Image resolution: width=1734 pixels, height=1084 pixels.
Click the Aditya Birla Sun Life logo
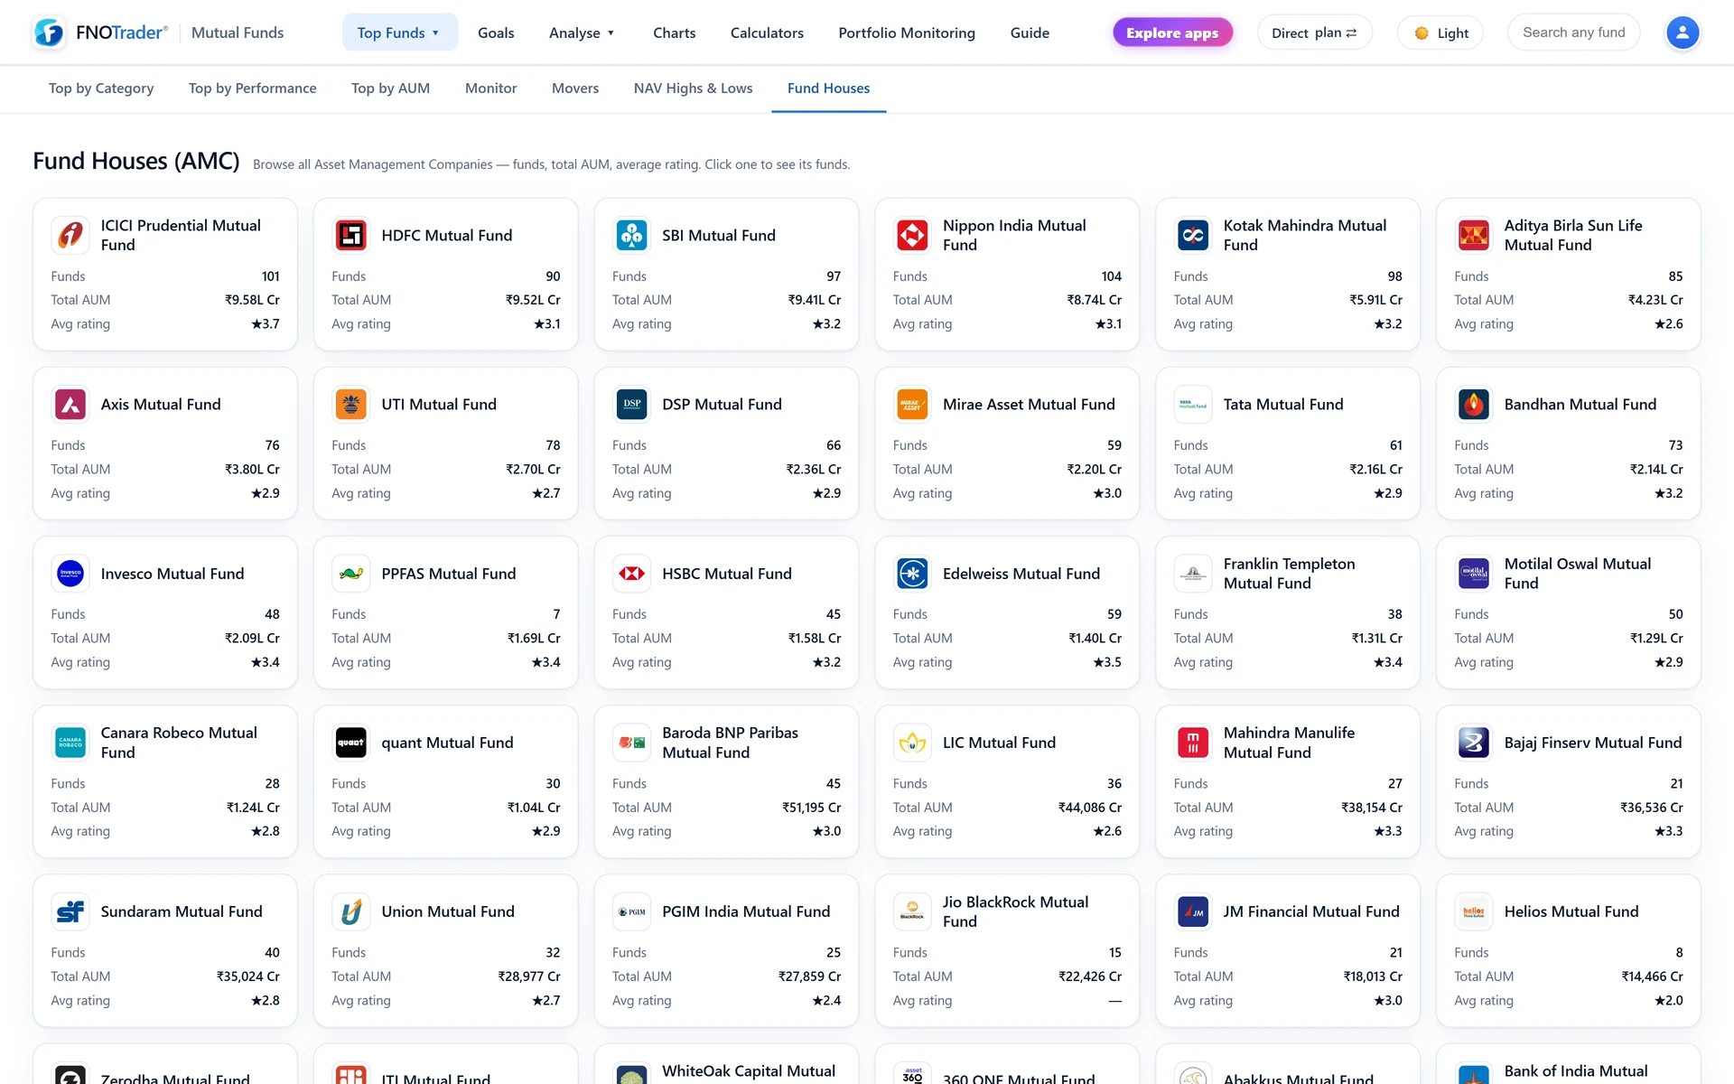[1474, 235]
